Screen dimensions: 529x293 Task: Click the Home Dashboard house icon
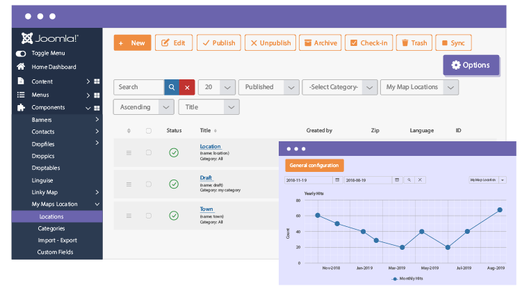pyautogui.click(x=21, y=67)
